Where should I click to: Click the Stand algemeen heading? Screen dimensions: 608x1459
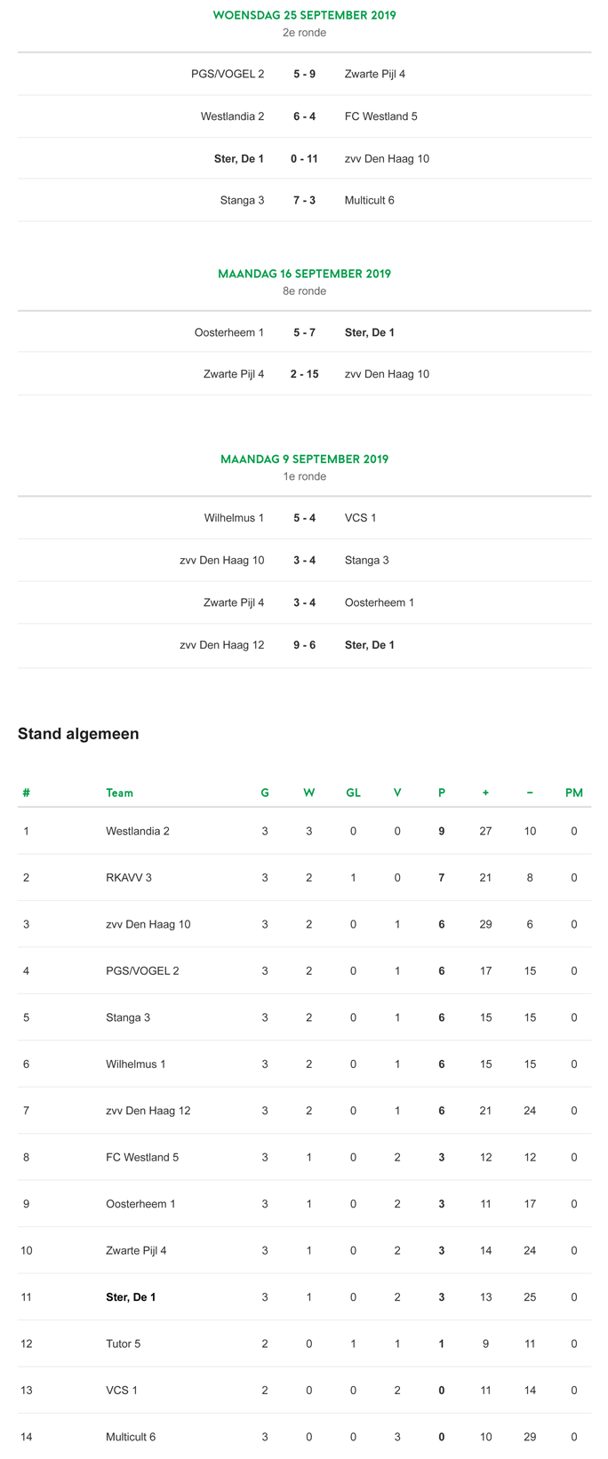(x=78, y=734)
